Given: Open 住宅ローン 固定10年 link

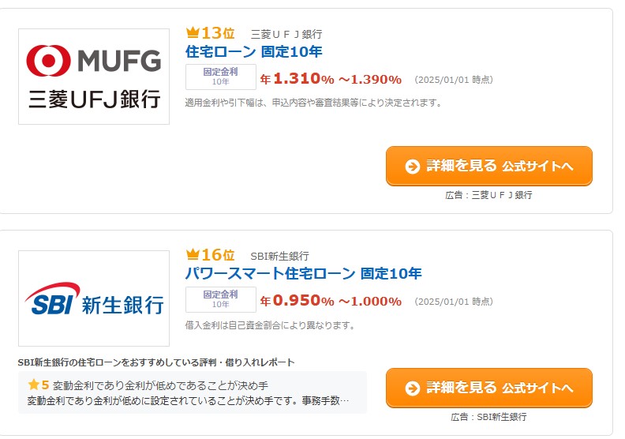Looking at the screenshot, I should pos(253,52).
